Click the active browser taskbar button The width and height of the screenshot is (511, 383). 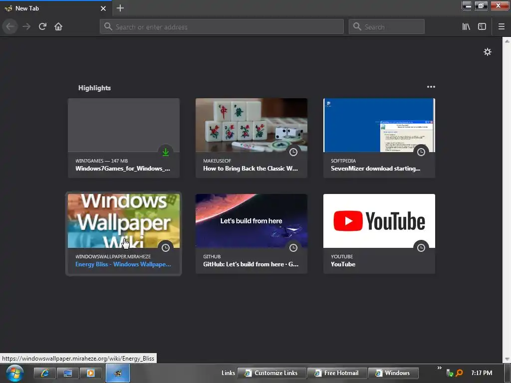(118, 373)
